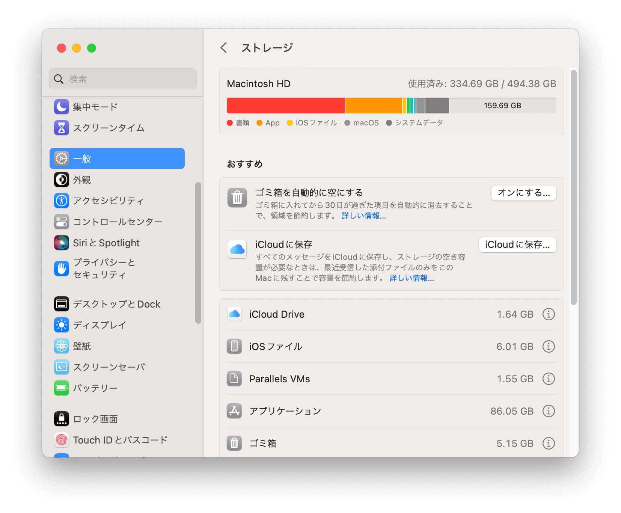
Task: Open ロック画面 settings
Action: click(x=117, y=419)
